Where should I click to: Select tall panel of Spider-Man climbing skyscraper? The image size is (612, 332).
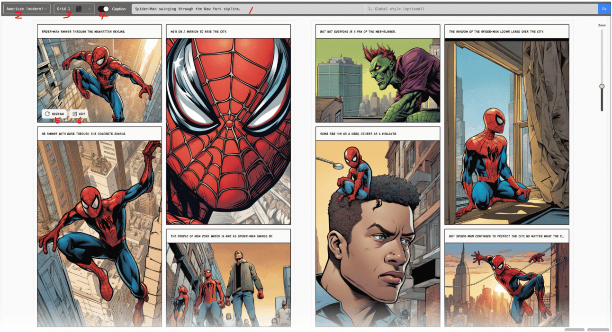[x=99, y=234]
